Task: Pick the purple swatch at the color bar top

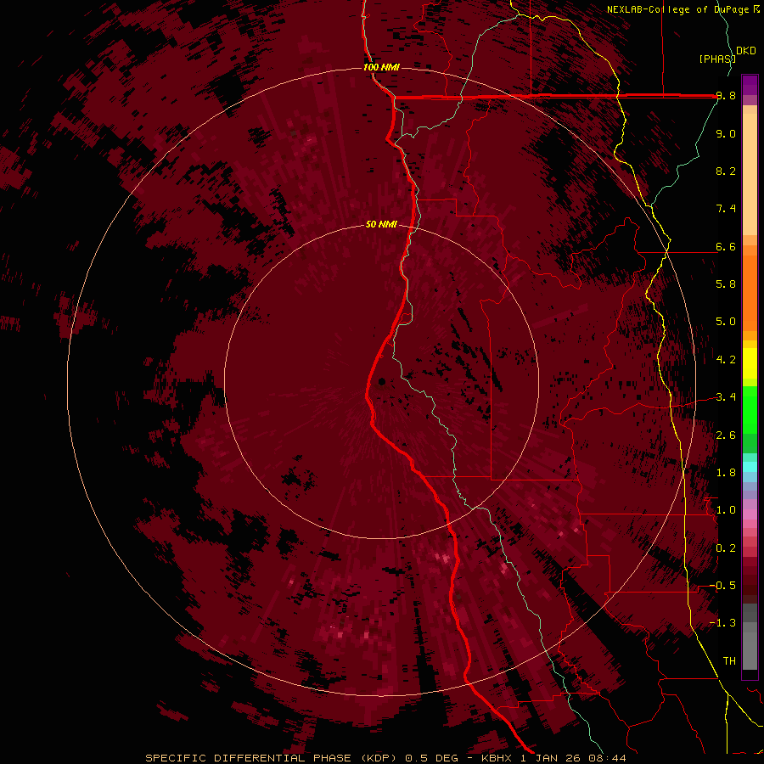Action: pyautogui.click(x=750, y=85)
